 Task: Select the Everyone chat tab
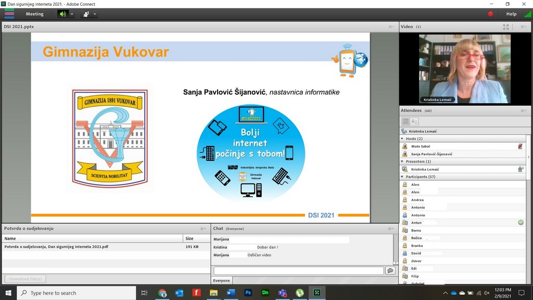pos(221,281)
